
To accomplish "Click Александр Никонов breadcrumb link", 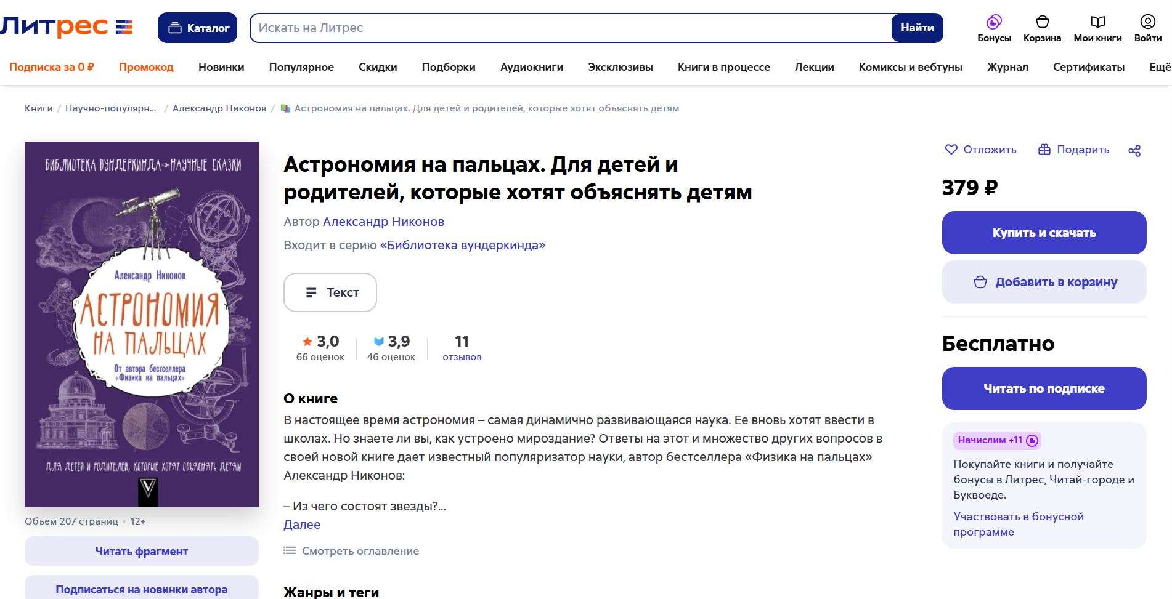I will click(x=219, y=108).
